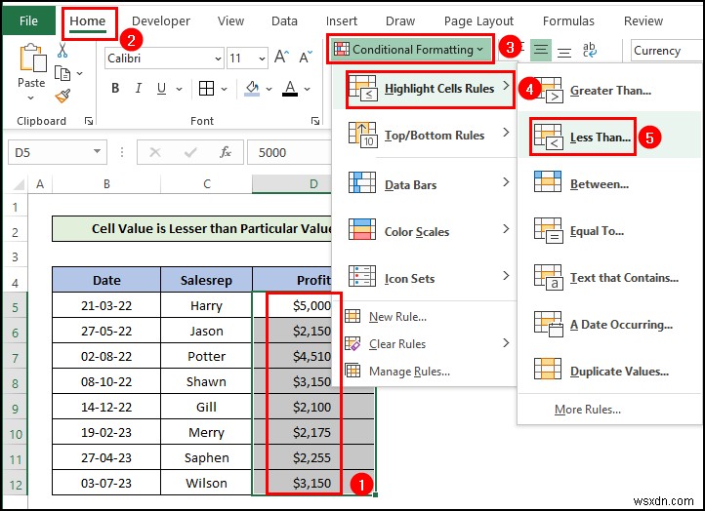
Task: Switch to the View tab
Action: pyautogui.click(x=230, y=21)
